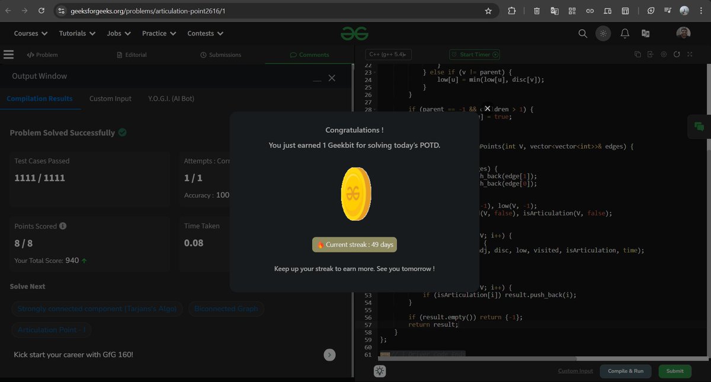Click the Current streak 49 days badge
The height and width of the screenshot is (382, 711).
[x=354, y=245]
